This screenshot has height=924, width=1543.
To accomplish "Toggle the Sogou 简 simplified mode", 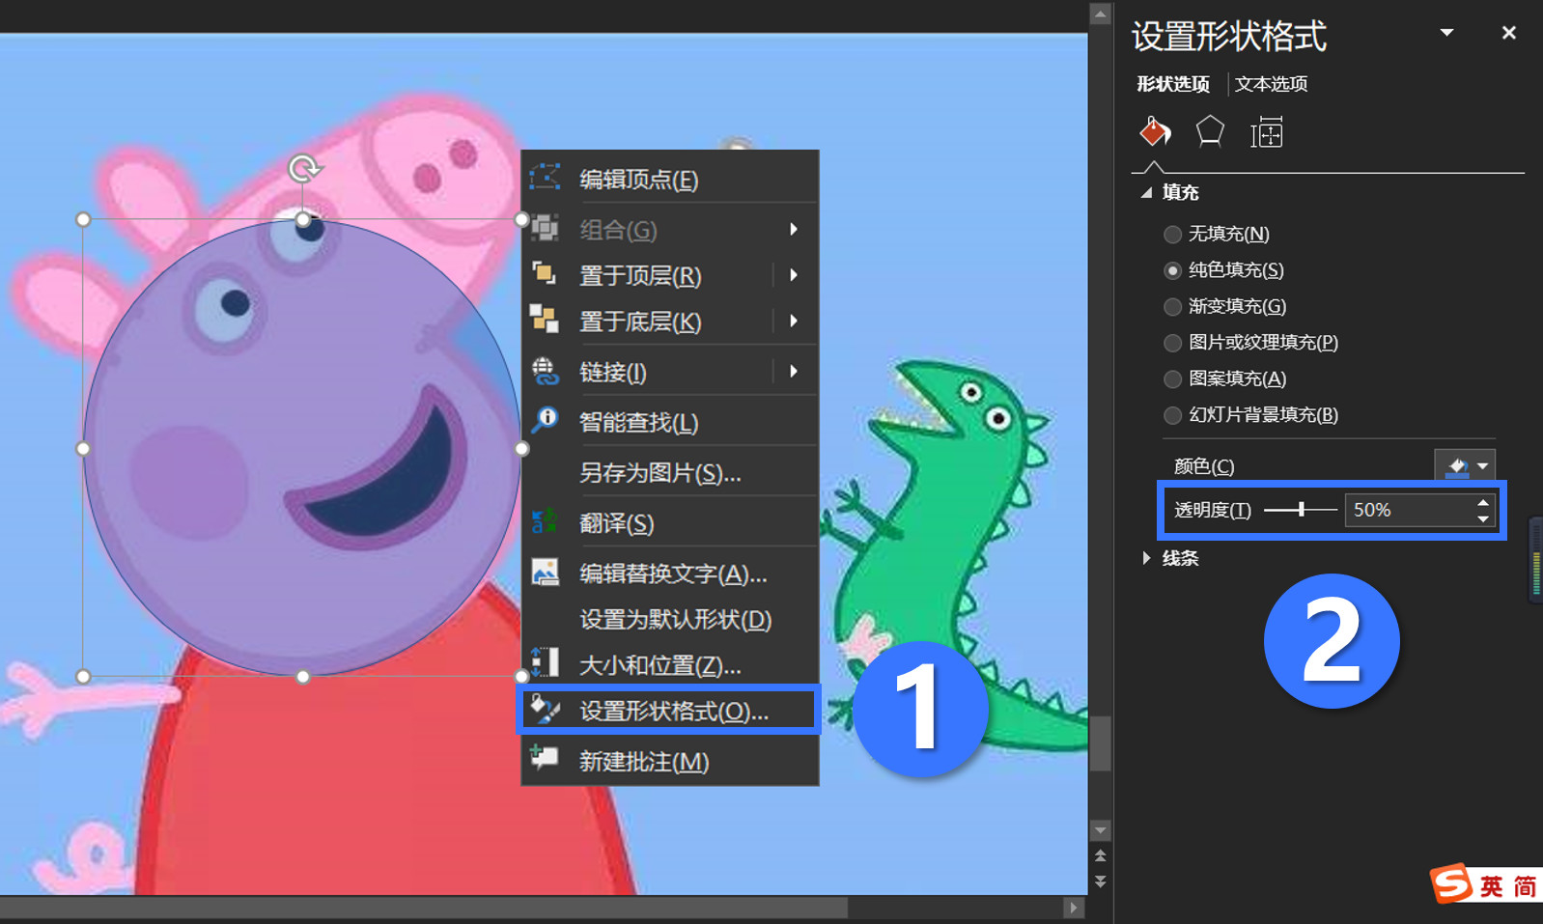I will 1525,886.
